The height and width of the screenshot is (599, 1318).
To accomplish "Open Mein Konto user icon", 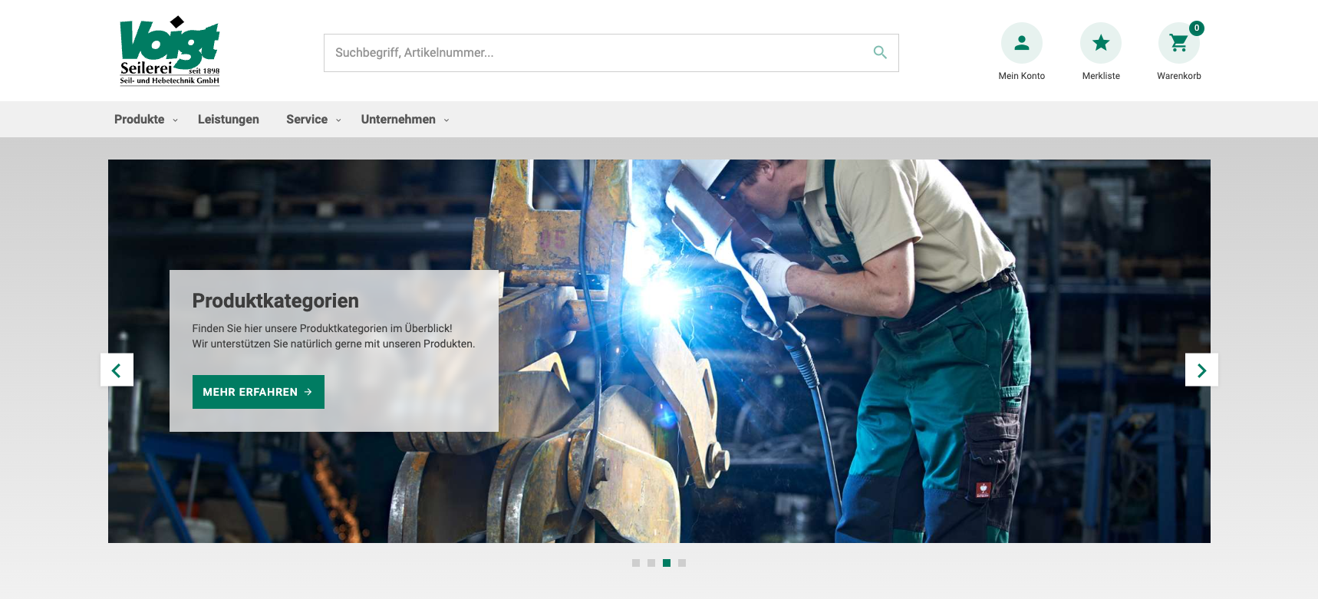I will [x=1021, y=43].
